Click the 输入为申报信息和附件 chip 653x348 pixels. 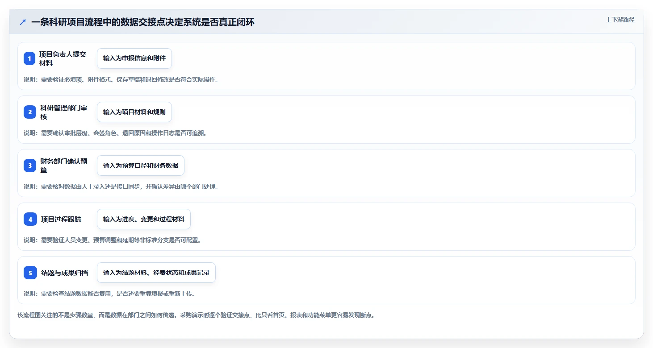click(x=134, y=58)
